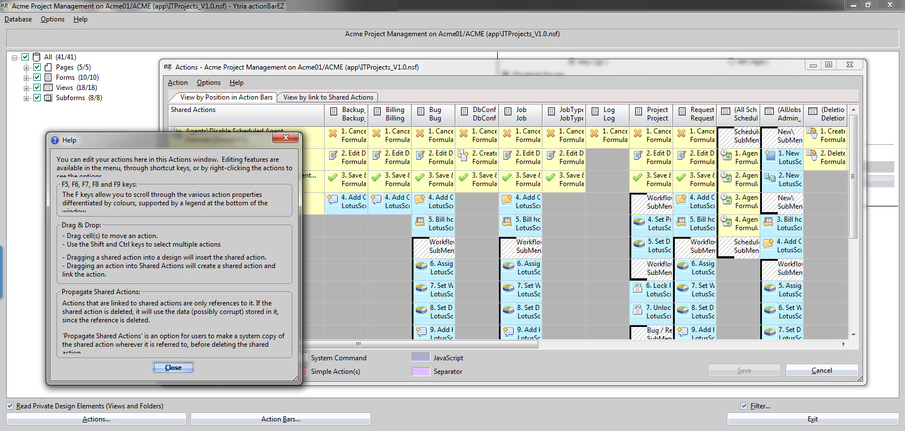Click the form icon in the Bug column header
The height and width of the screenshot is (431, 905).
click(421, 111)
